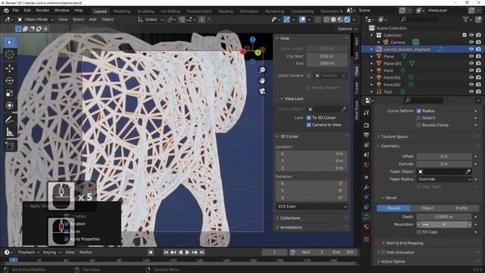The width and height of the screenshot is (485, 273).
Task: Expand the Annotations panel
Action: click(291, 227)
